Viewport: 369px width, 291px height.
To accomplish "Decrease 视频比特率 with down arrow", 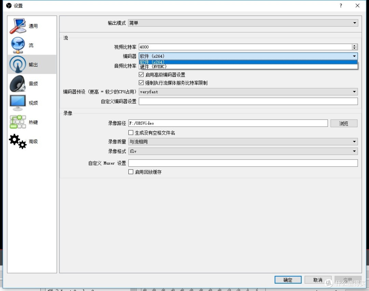I will point(354,48).
